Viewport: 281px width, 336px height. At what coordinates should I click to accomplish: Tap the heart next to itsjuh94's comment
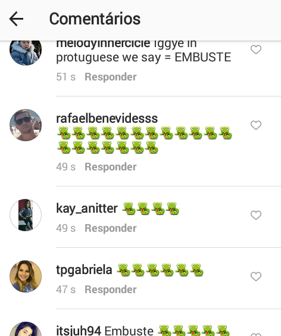coord(256,334)
